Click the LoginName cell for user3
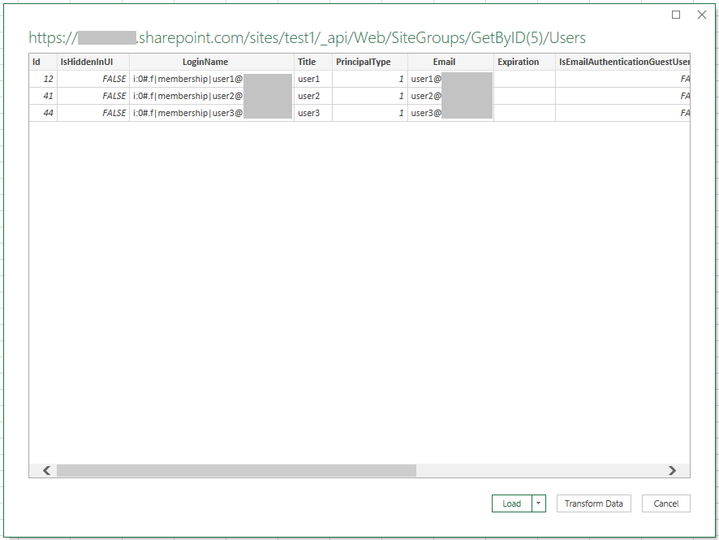This screenshot has height=540, width=719. click(x=211, y=113)
